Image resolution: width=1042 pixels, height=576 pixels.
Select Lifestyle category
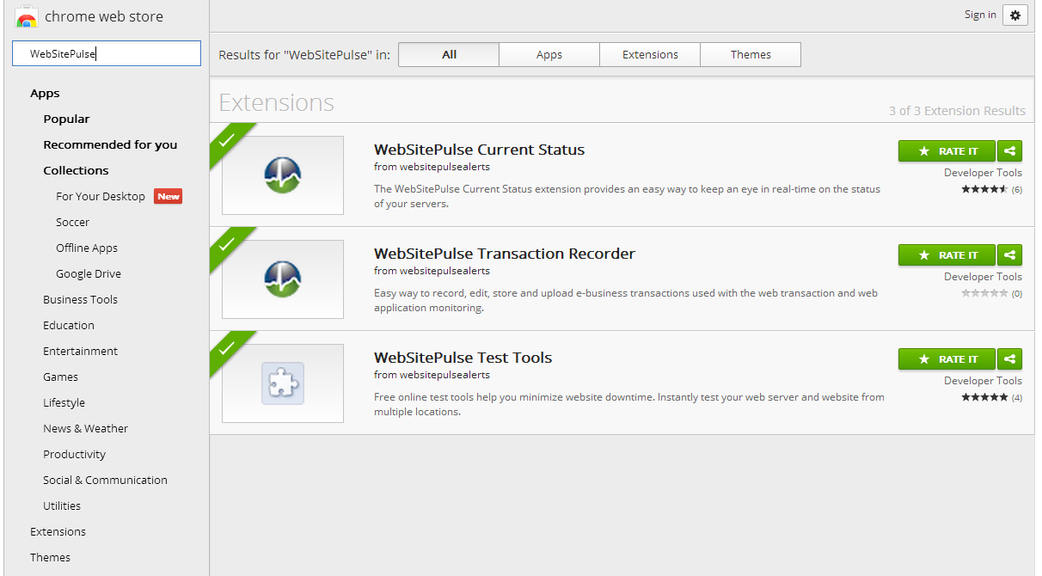pos(64,402)
